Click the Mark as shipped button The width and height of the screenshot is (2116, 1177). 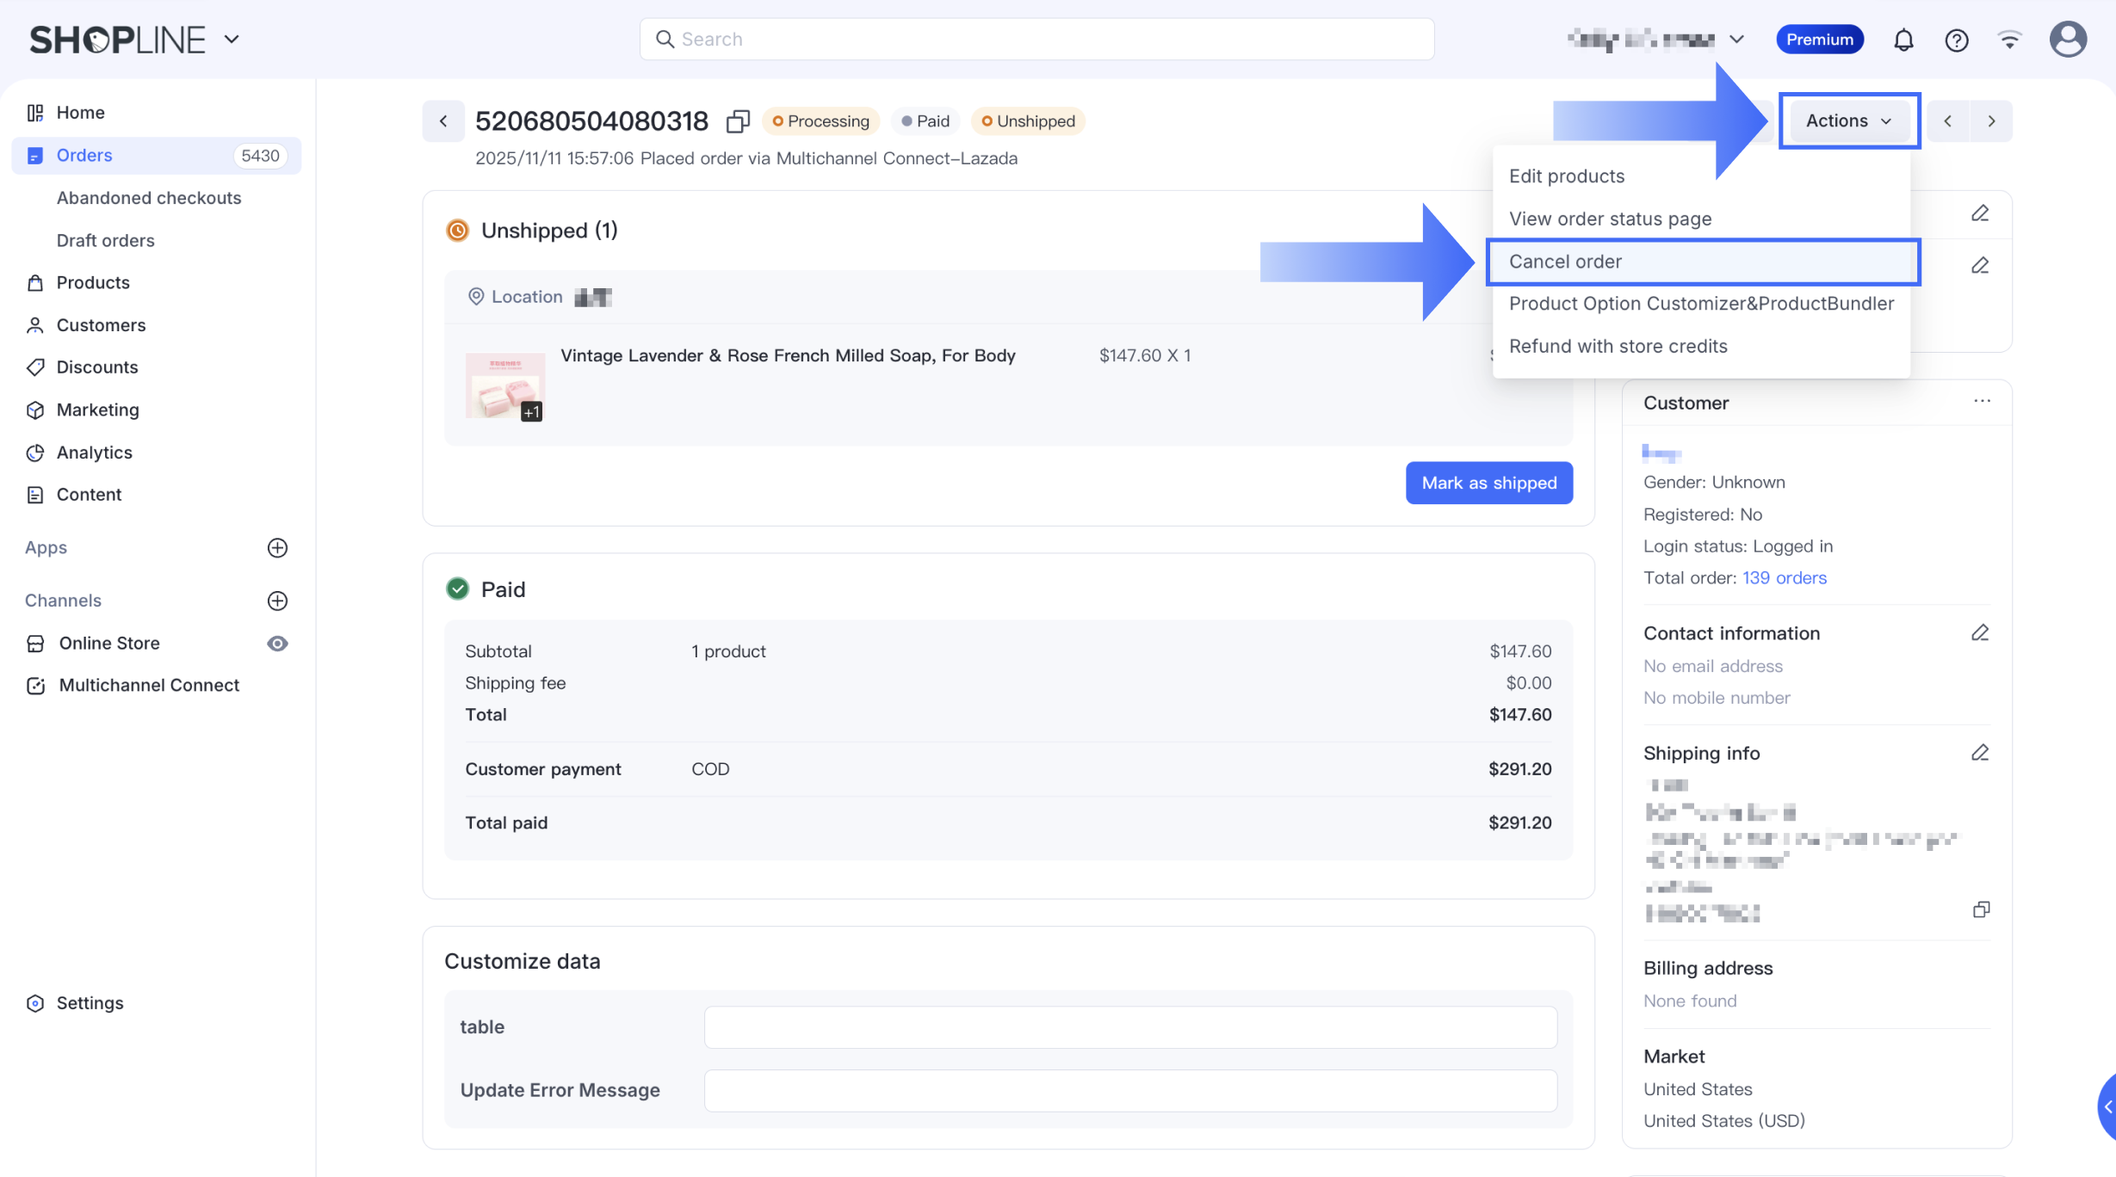(x=1488, y=483)
